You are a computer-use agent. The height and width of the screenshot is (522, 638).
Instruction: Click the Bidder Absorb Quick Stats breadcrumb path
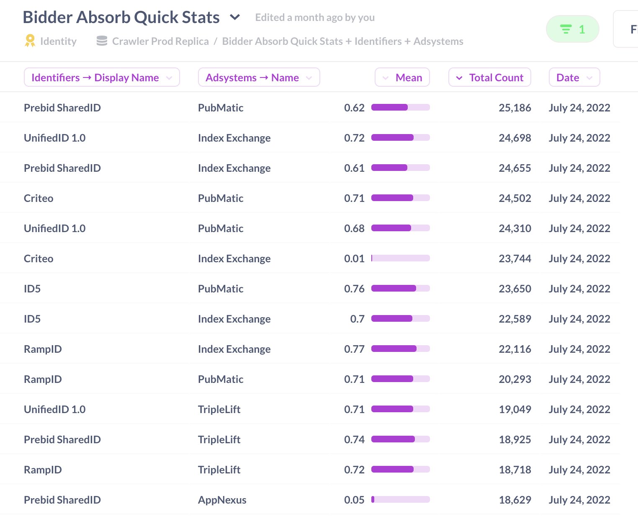tap(342, 41)
